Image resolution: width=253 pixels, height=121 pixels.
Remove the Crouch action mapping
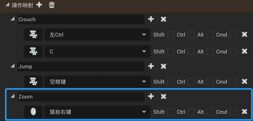[164, 19]
